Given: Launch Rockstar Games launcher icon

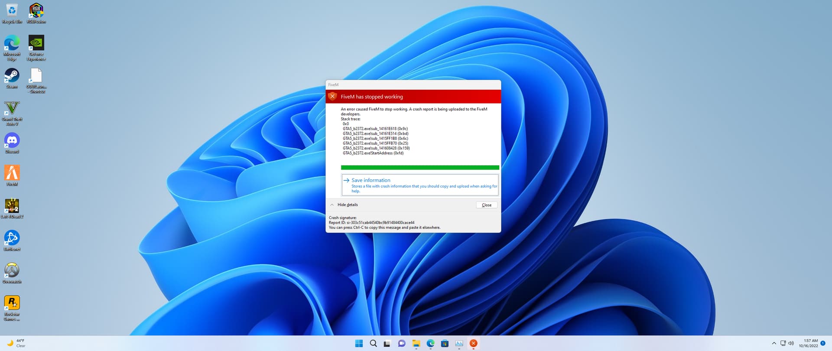Looking at the screenshot, I should pos(12,303).
